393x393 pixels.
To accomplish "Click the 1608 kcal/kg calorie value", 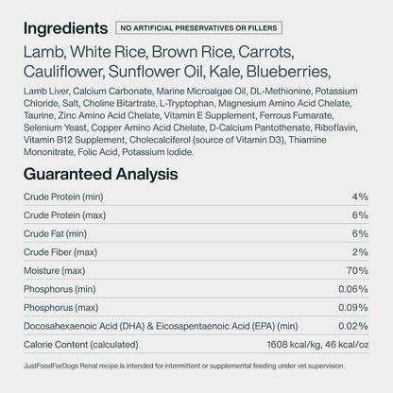I will pos(294,345).
